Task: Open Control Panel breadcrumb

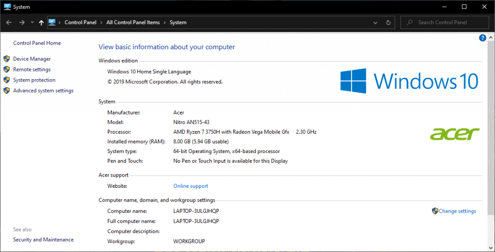Action: [x=81, y=22]
